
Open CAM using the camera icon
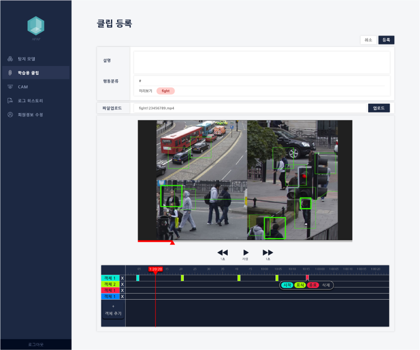[x=10, y=87]
